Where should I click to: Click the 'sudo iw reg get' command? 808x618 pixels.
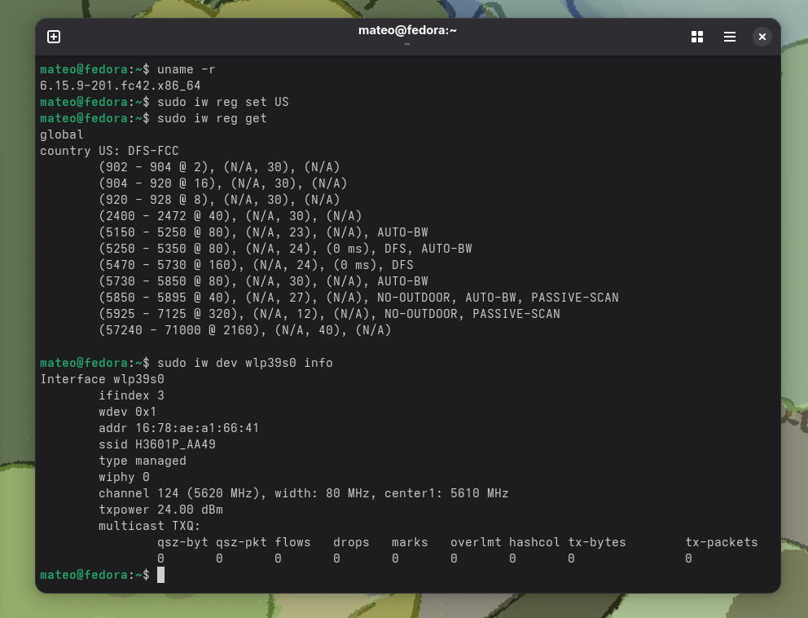212,118
